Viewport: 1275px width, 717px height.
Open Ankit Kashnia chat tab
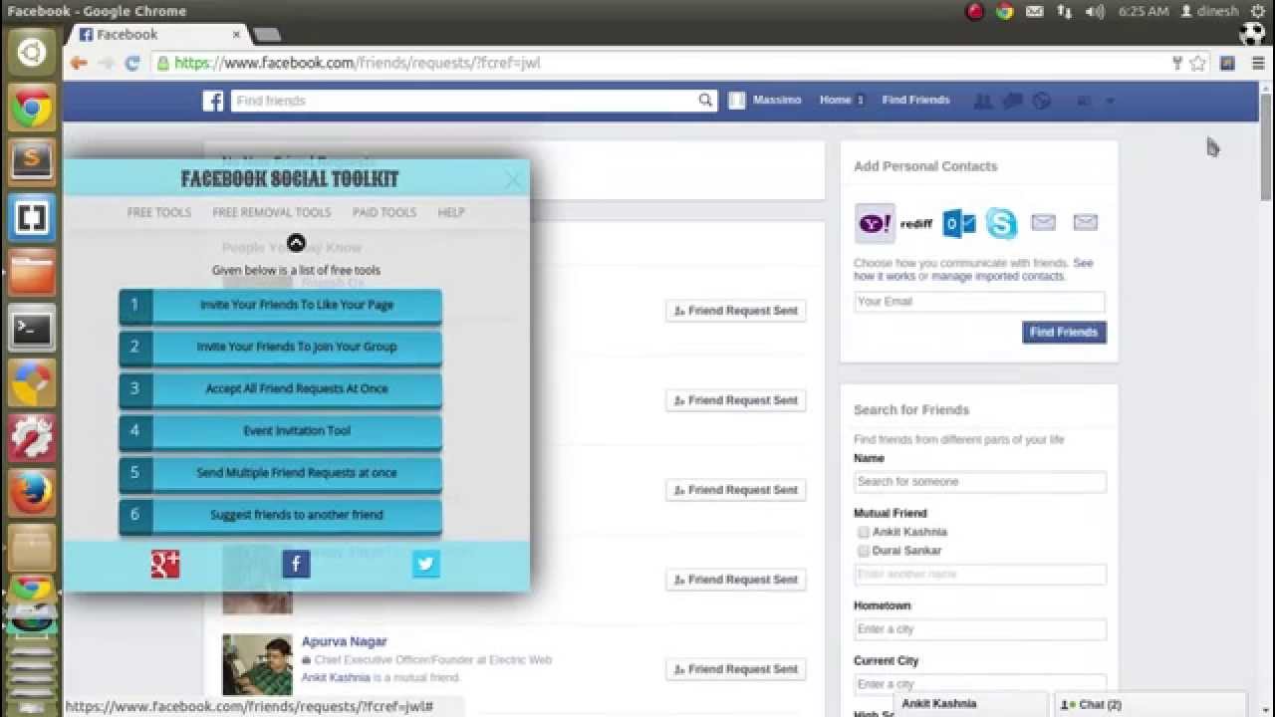971,704
